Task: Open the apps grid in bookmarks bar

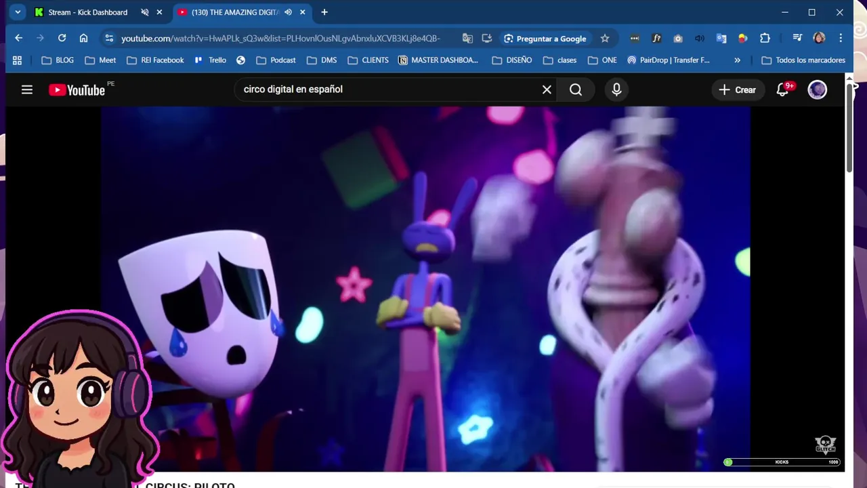Action: 18,60
